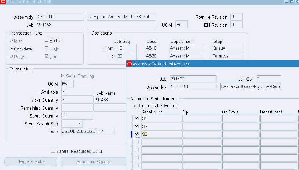Uncheck label printing for serial S3

[137, 134]
